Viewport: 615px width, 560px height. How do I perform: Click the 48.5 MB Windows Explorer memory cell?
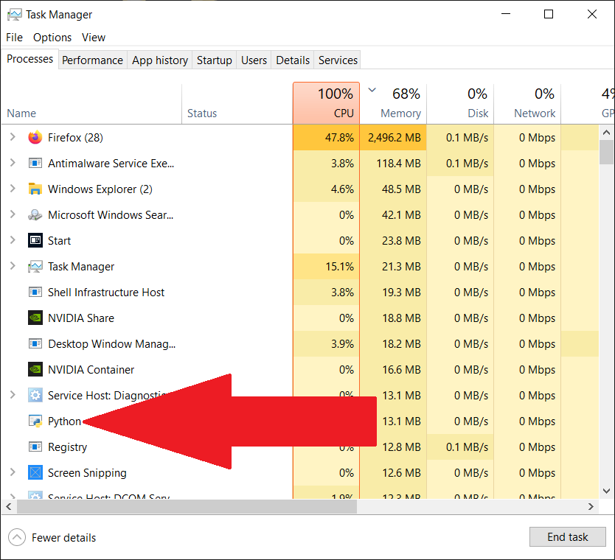pos(393,189)
